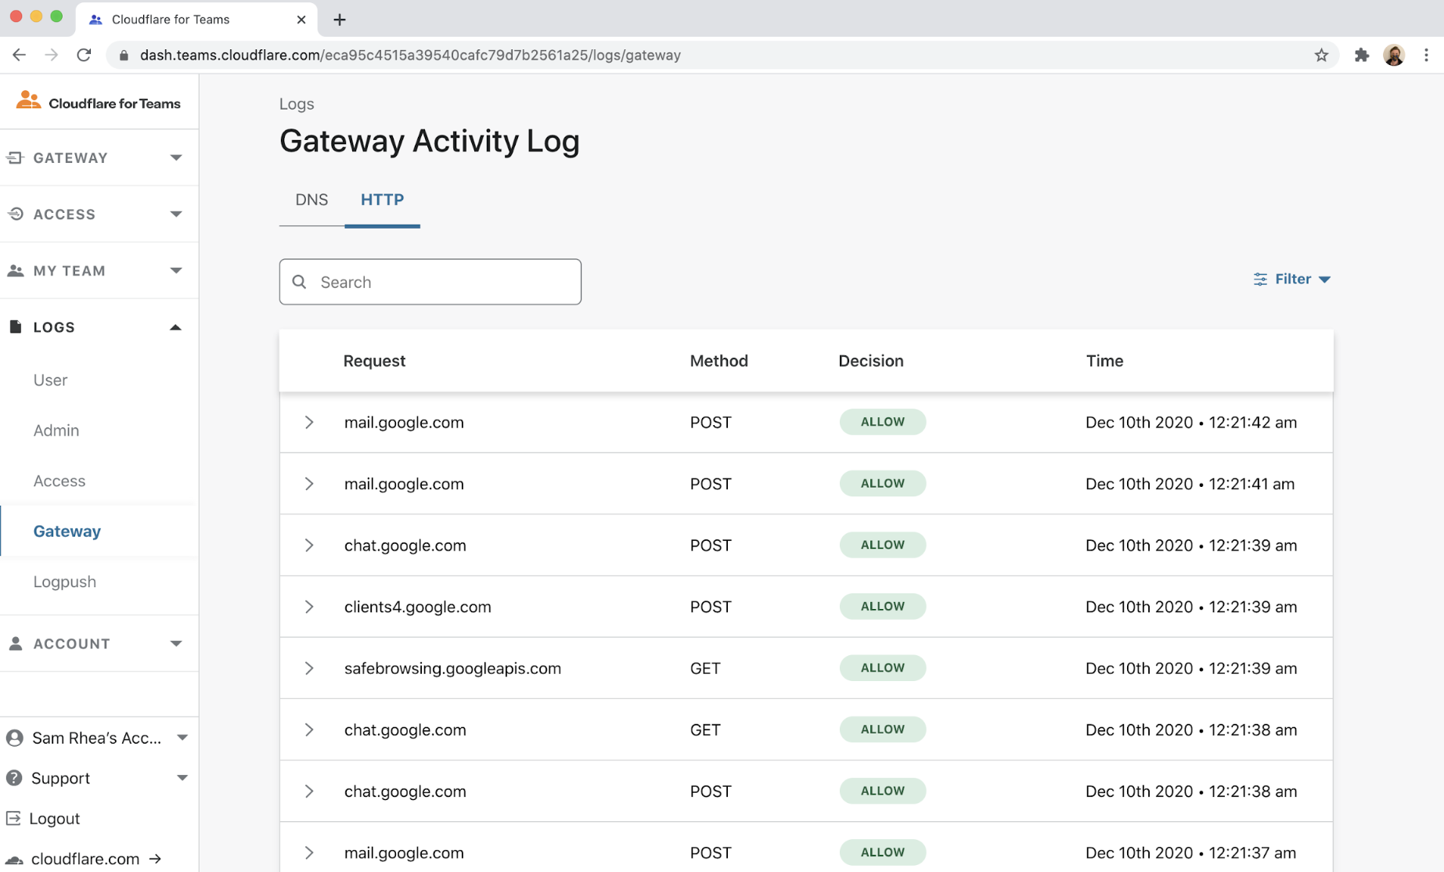1444x872 pixels.
Task: Click the Method column header
Action: tap(718, 361)
